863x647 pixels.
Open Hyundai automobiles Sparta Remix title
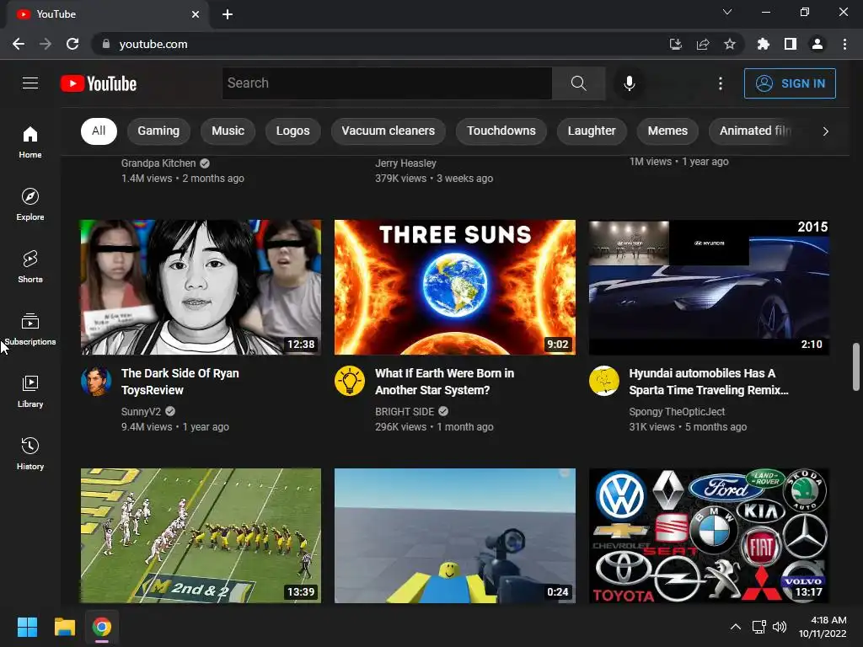[x=709, y=382]
